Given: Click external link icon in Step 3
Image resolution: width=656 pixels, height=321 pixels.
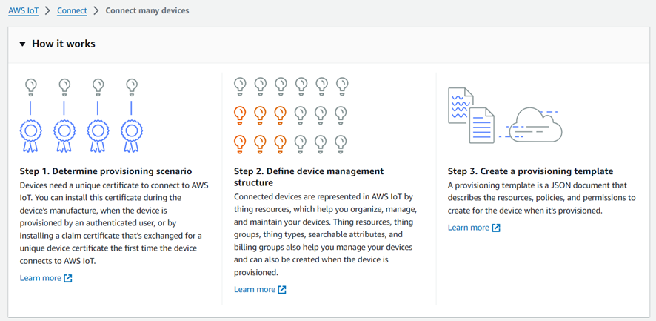Looking at the screenshot, I should 496,228.
